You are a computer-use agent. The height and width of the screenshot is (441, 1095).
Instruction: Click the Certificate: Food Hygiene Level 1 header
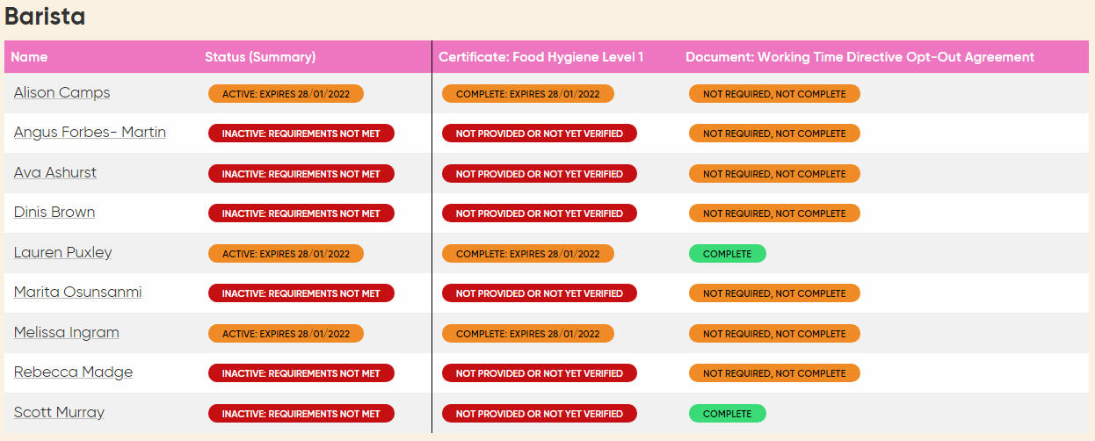click(x=541, y=57)
